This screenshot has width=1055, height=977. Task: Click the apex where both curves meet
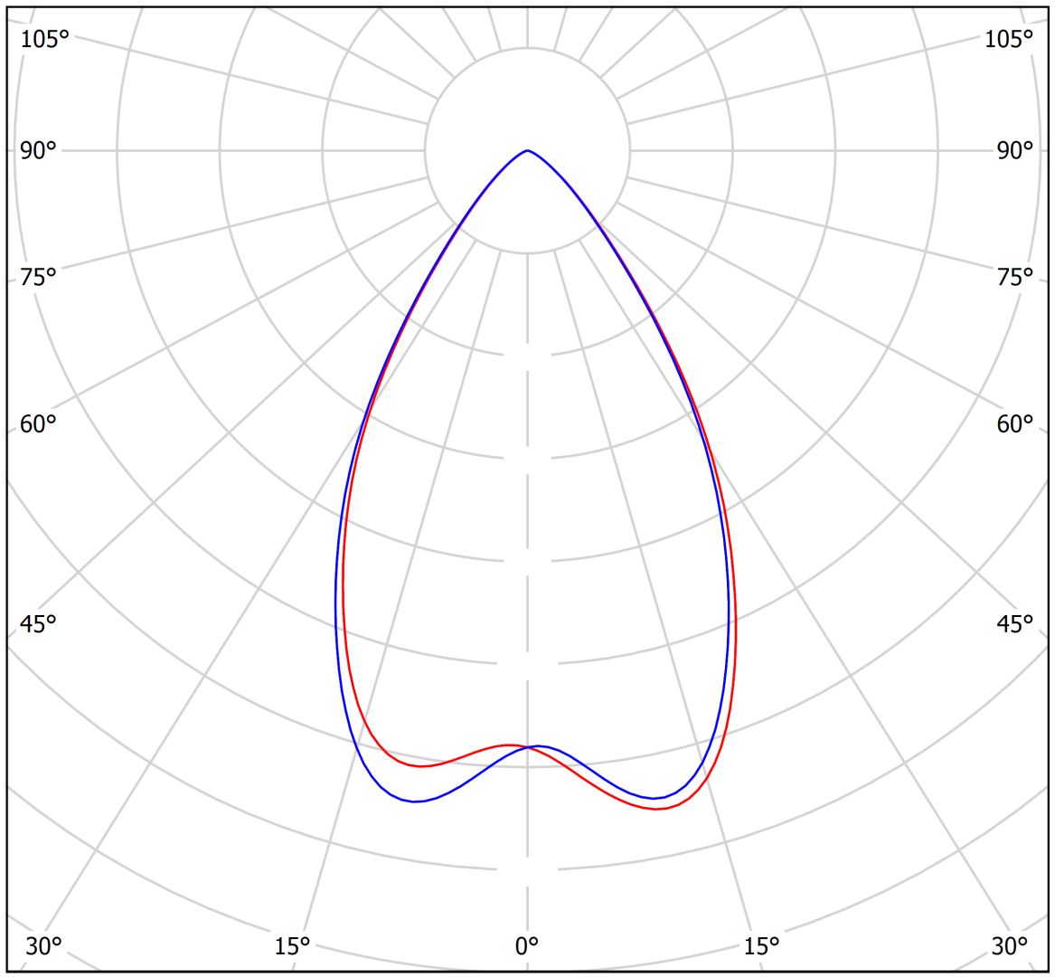pos(527,151)
